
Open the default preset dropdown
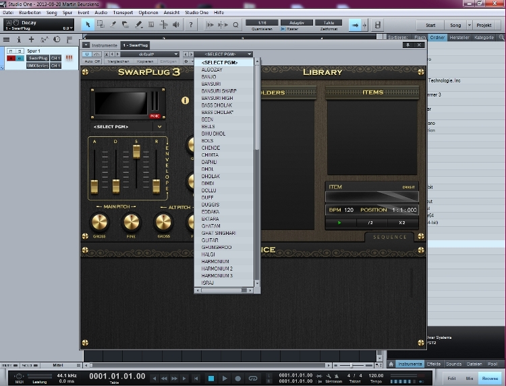150,54
